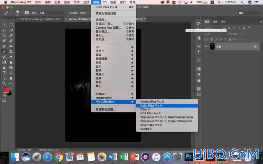
Task: Select the Rectangular Marquee tool
Action: pos(11,25)
